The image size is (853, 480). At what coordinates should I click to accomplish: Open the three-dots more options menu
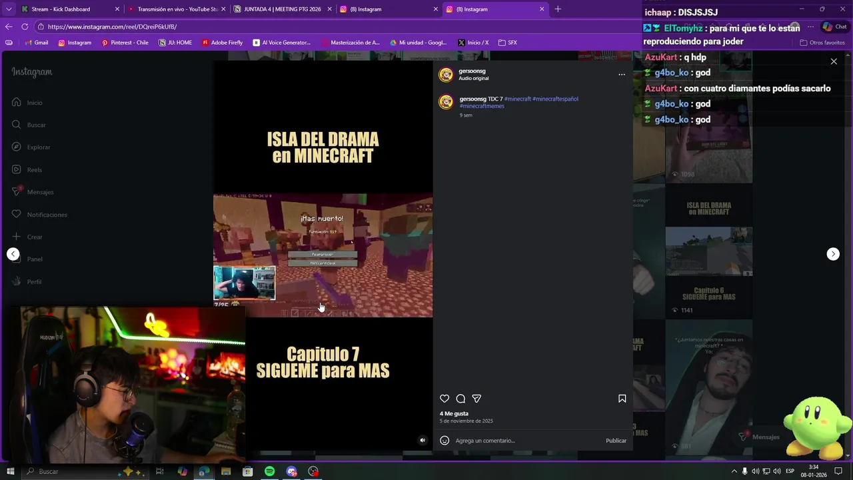[x=622, y=75]
